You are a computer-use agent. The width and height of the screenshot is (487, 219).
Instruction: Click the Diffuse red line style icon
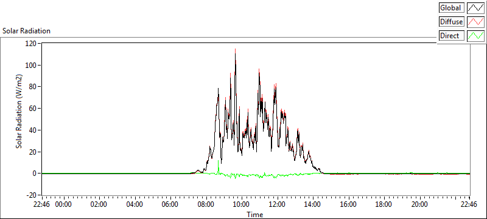tap(475, 22)
